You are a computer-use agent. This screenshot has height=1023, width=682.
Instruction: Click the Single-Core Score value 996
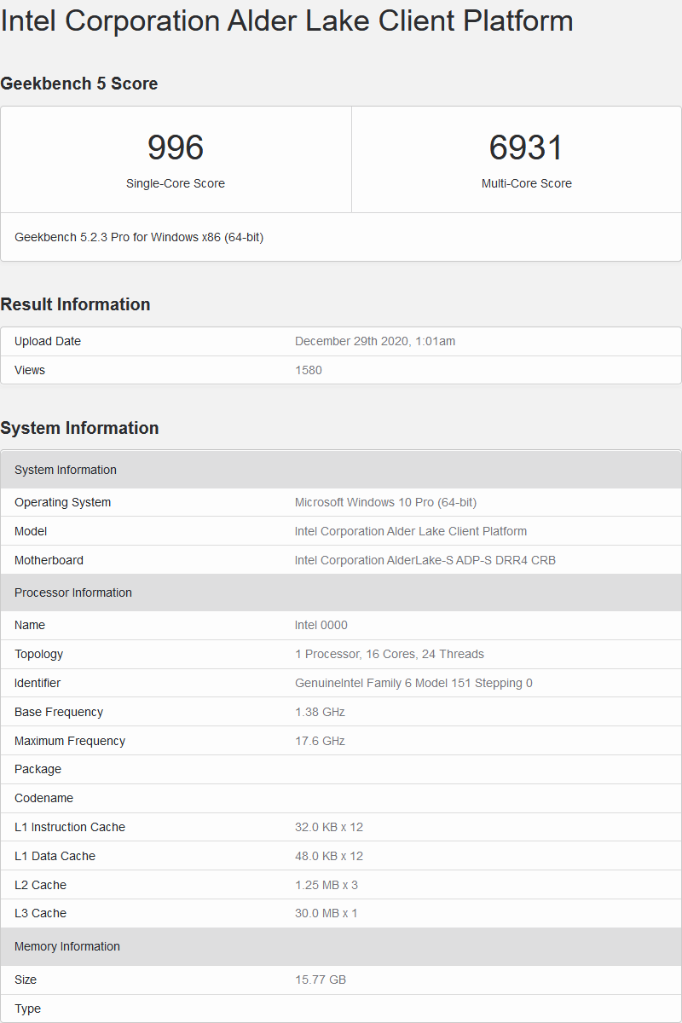pyautogui.click(x=176, y=147)
